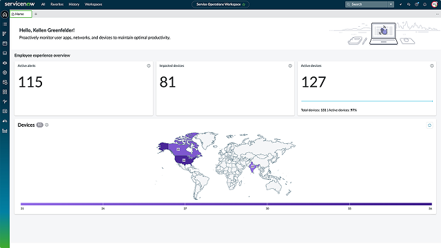The height and width of the screenshot is (248, 441).
Task: Expand the search scope dropdown arrow
Action: click(x=391, y=4)
